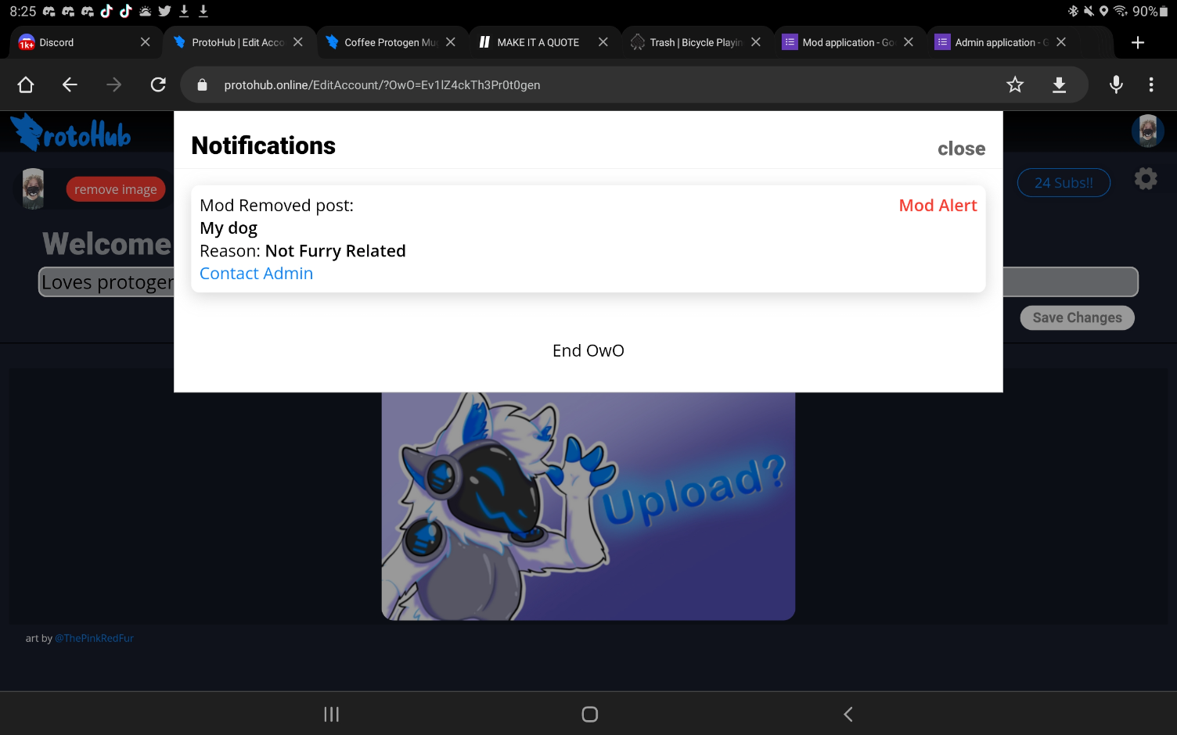Click the download icon in the toolbar
The height and width of the screenshot is (735, 1177).
coord(1059,84)
